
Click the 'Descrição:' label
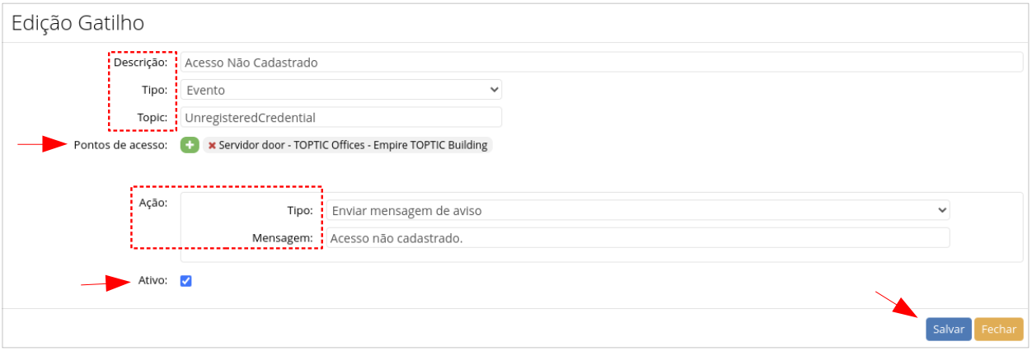point(140,63)
